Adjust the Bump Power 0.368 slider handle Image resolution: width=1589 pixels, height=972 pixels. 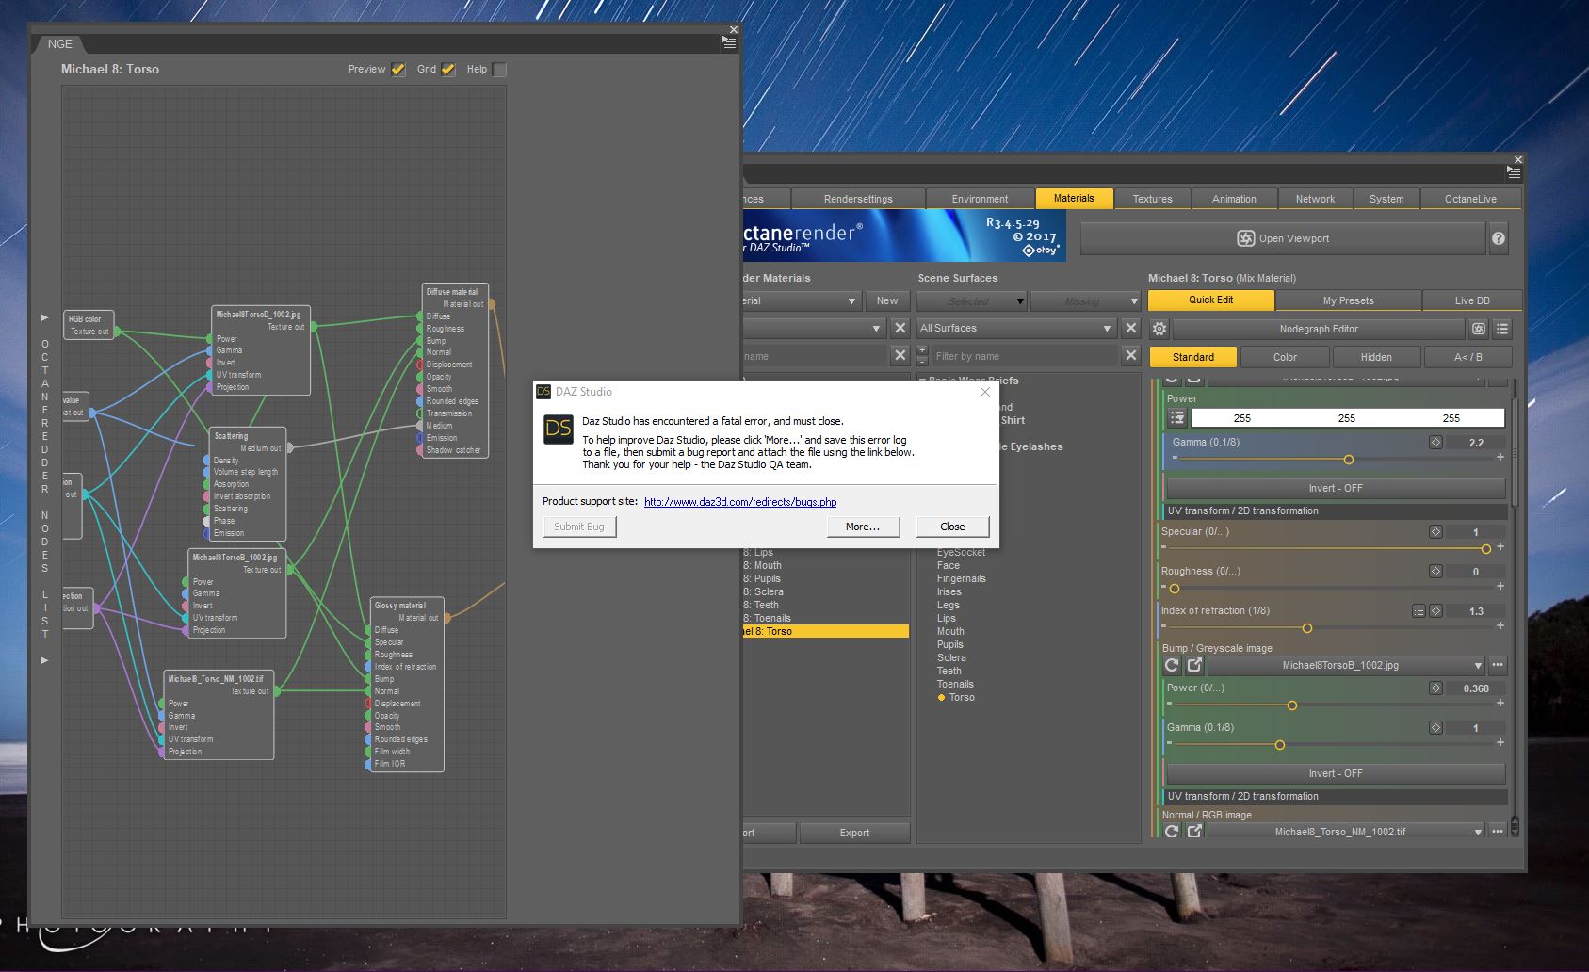pyautogui.click(x=1292, y=705)
